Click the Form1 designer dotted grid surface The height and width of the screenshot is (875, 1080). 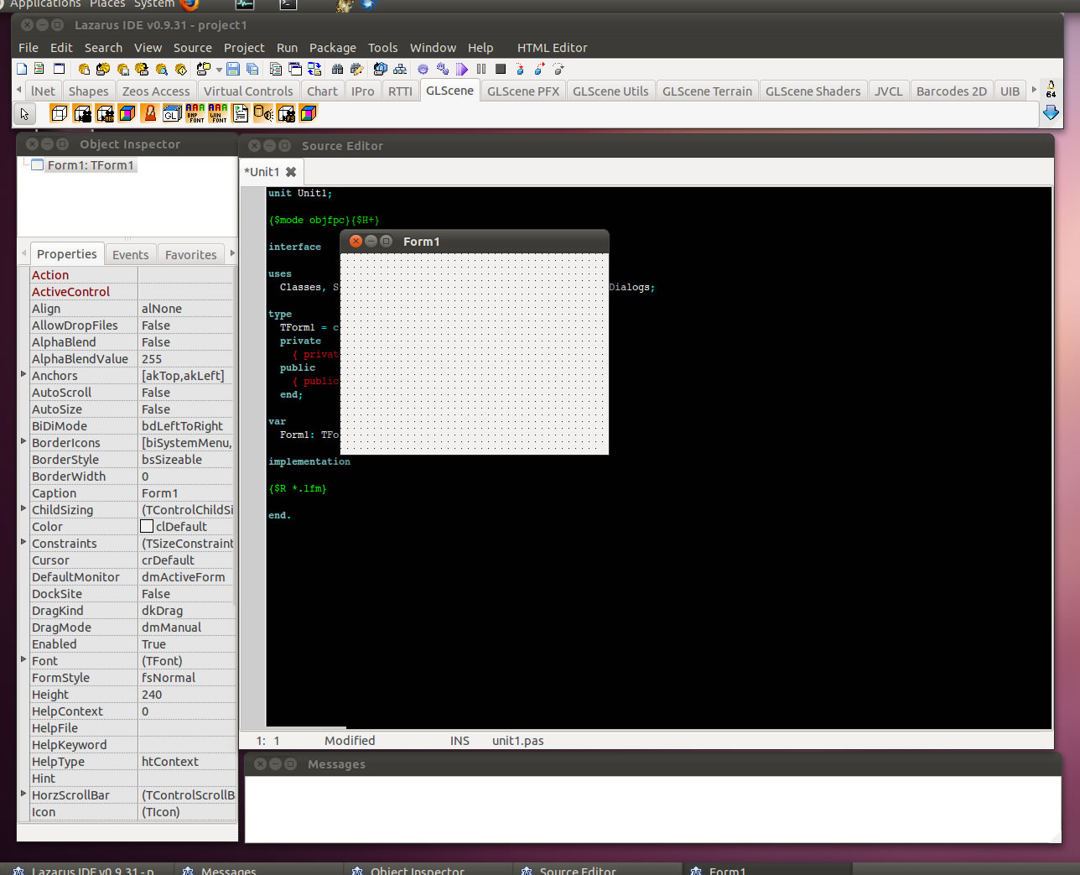(475, 353)
